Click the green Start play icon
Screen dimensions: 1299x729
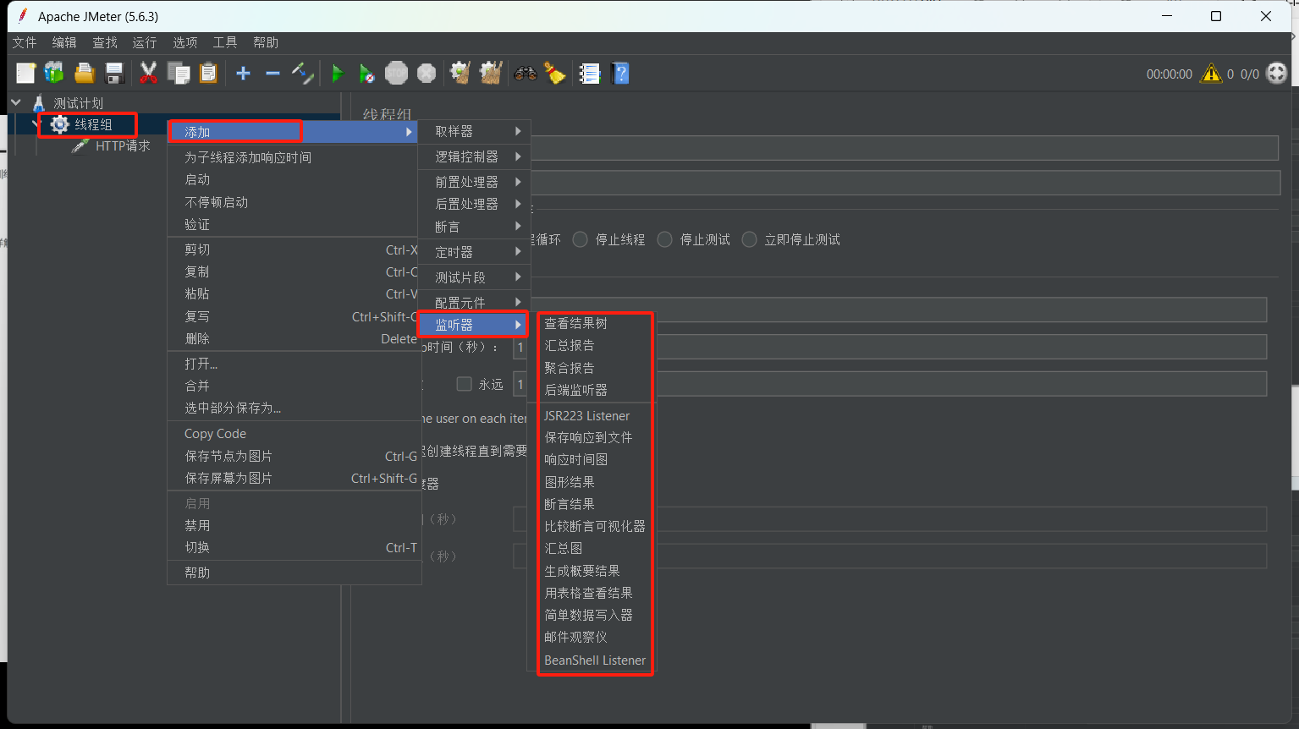pyautogui.click(x=337, y=74)
